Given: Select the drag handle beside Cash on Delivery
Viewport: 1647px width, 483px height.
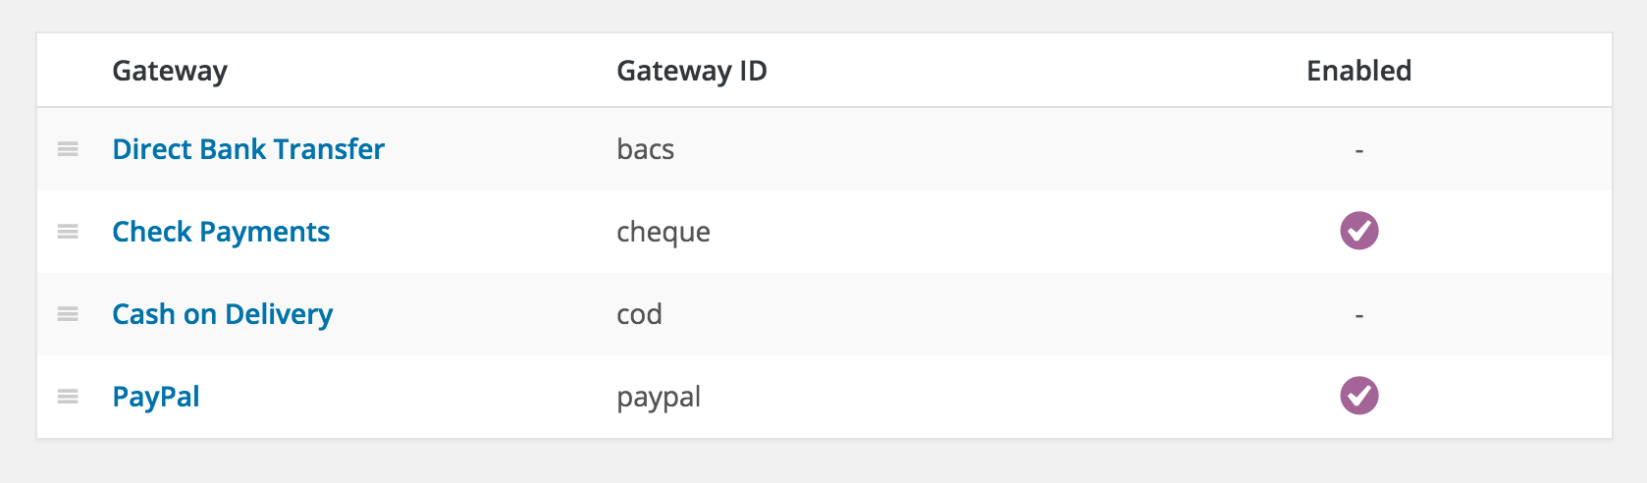Looking at the screenshot, I should (68, 314).
